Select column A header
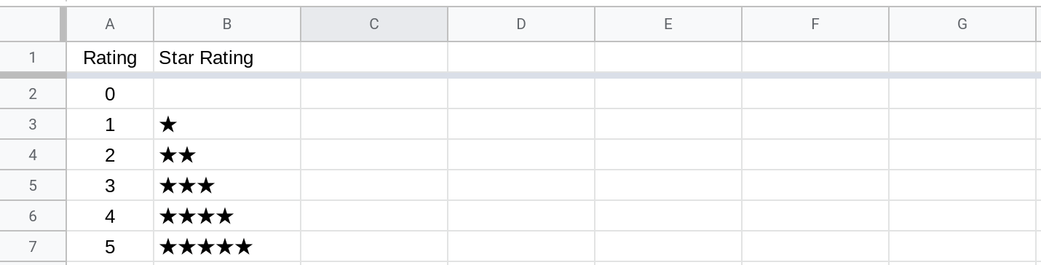 pos(110,24)
